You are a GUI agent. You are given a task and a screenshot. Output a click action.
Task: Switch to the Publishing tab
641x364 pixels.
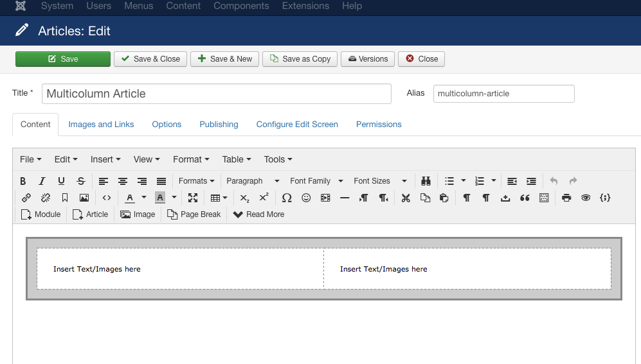[219, 125]
